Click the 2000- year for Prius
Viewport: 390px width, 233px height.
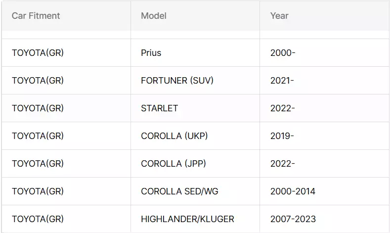pyautogui.click(x=283, y=53)
